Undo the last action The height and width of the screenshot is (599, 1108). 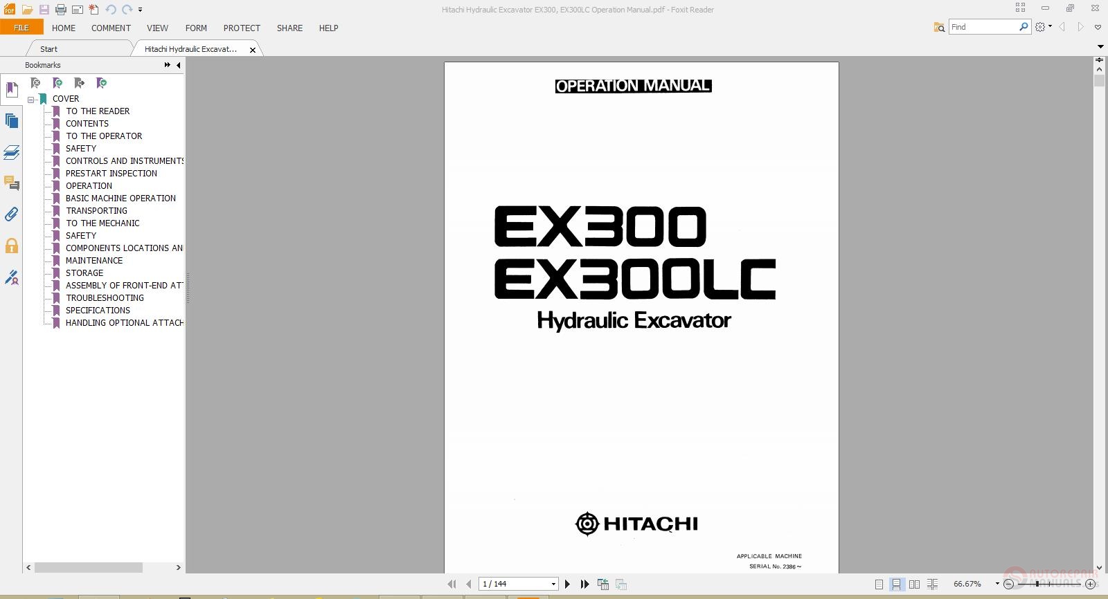(110, 10)
